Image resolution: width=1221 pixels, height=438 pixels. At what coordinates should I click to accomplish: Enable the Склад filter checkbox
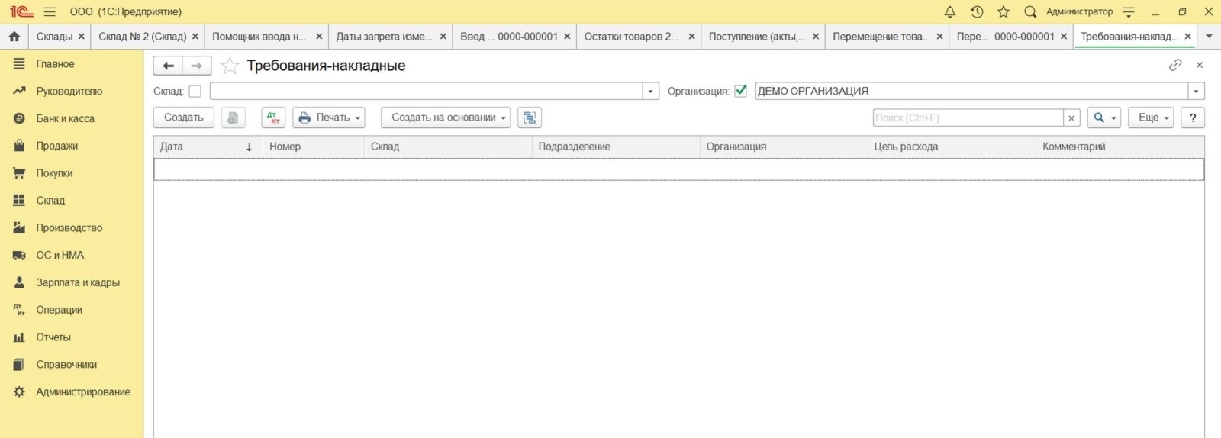pyautogui.click(x=195, y=91)
